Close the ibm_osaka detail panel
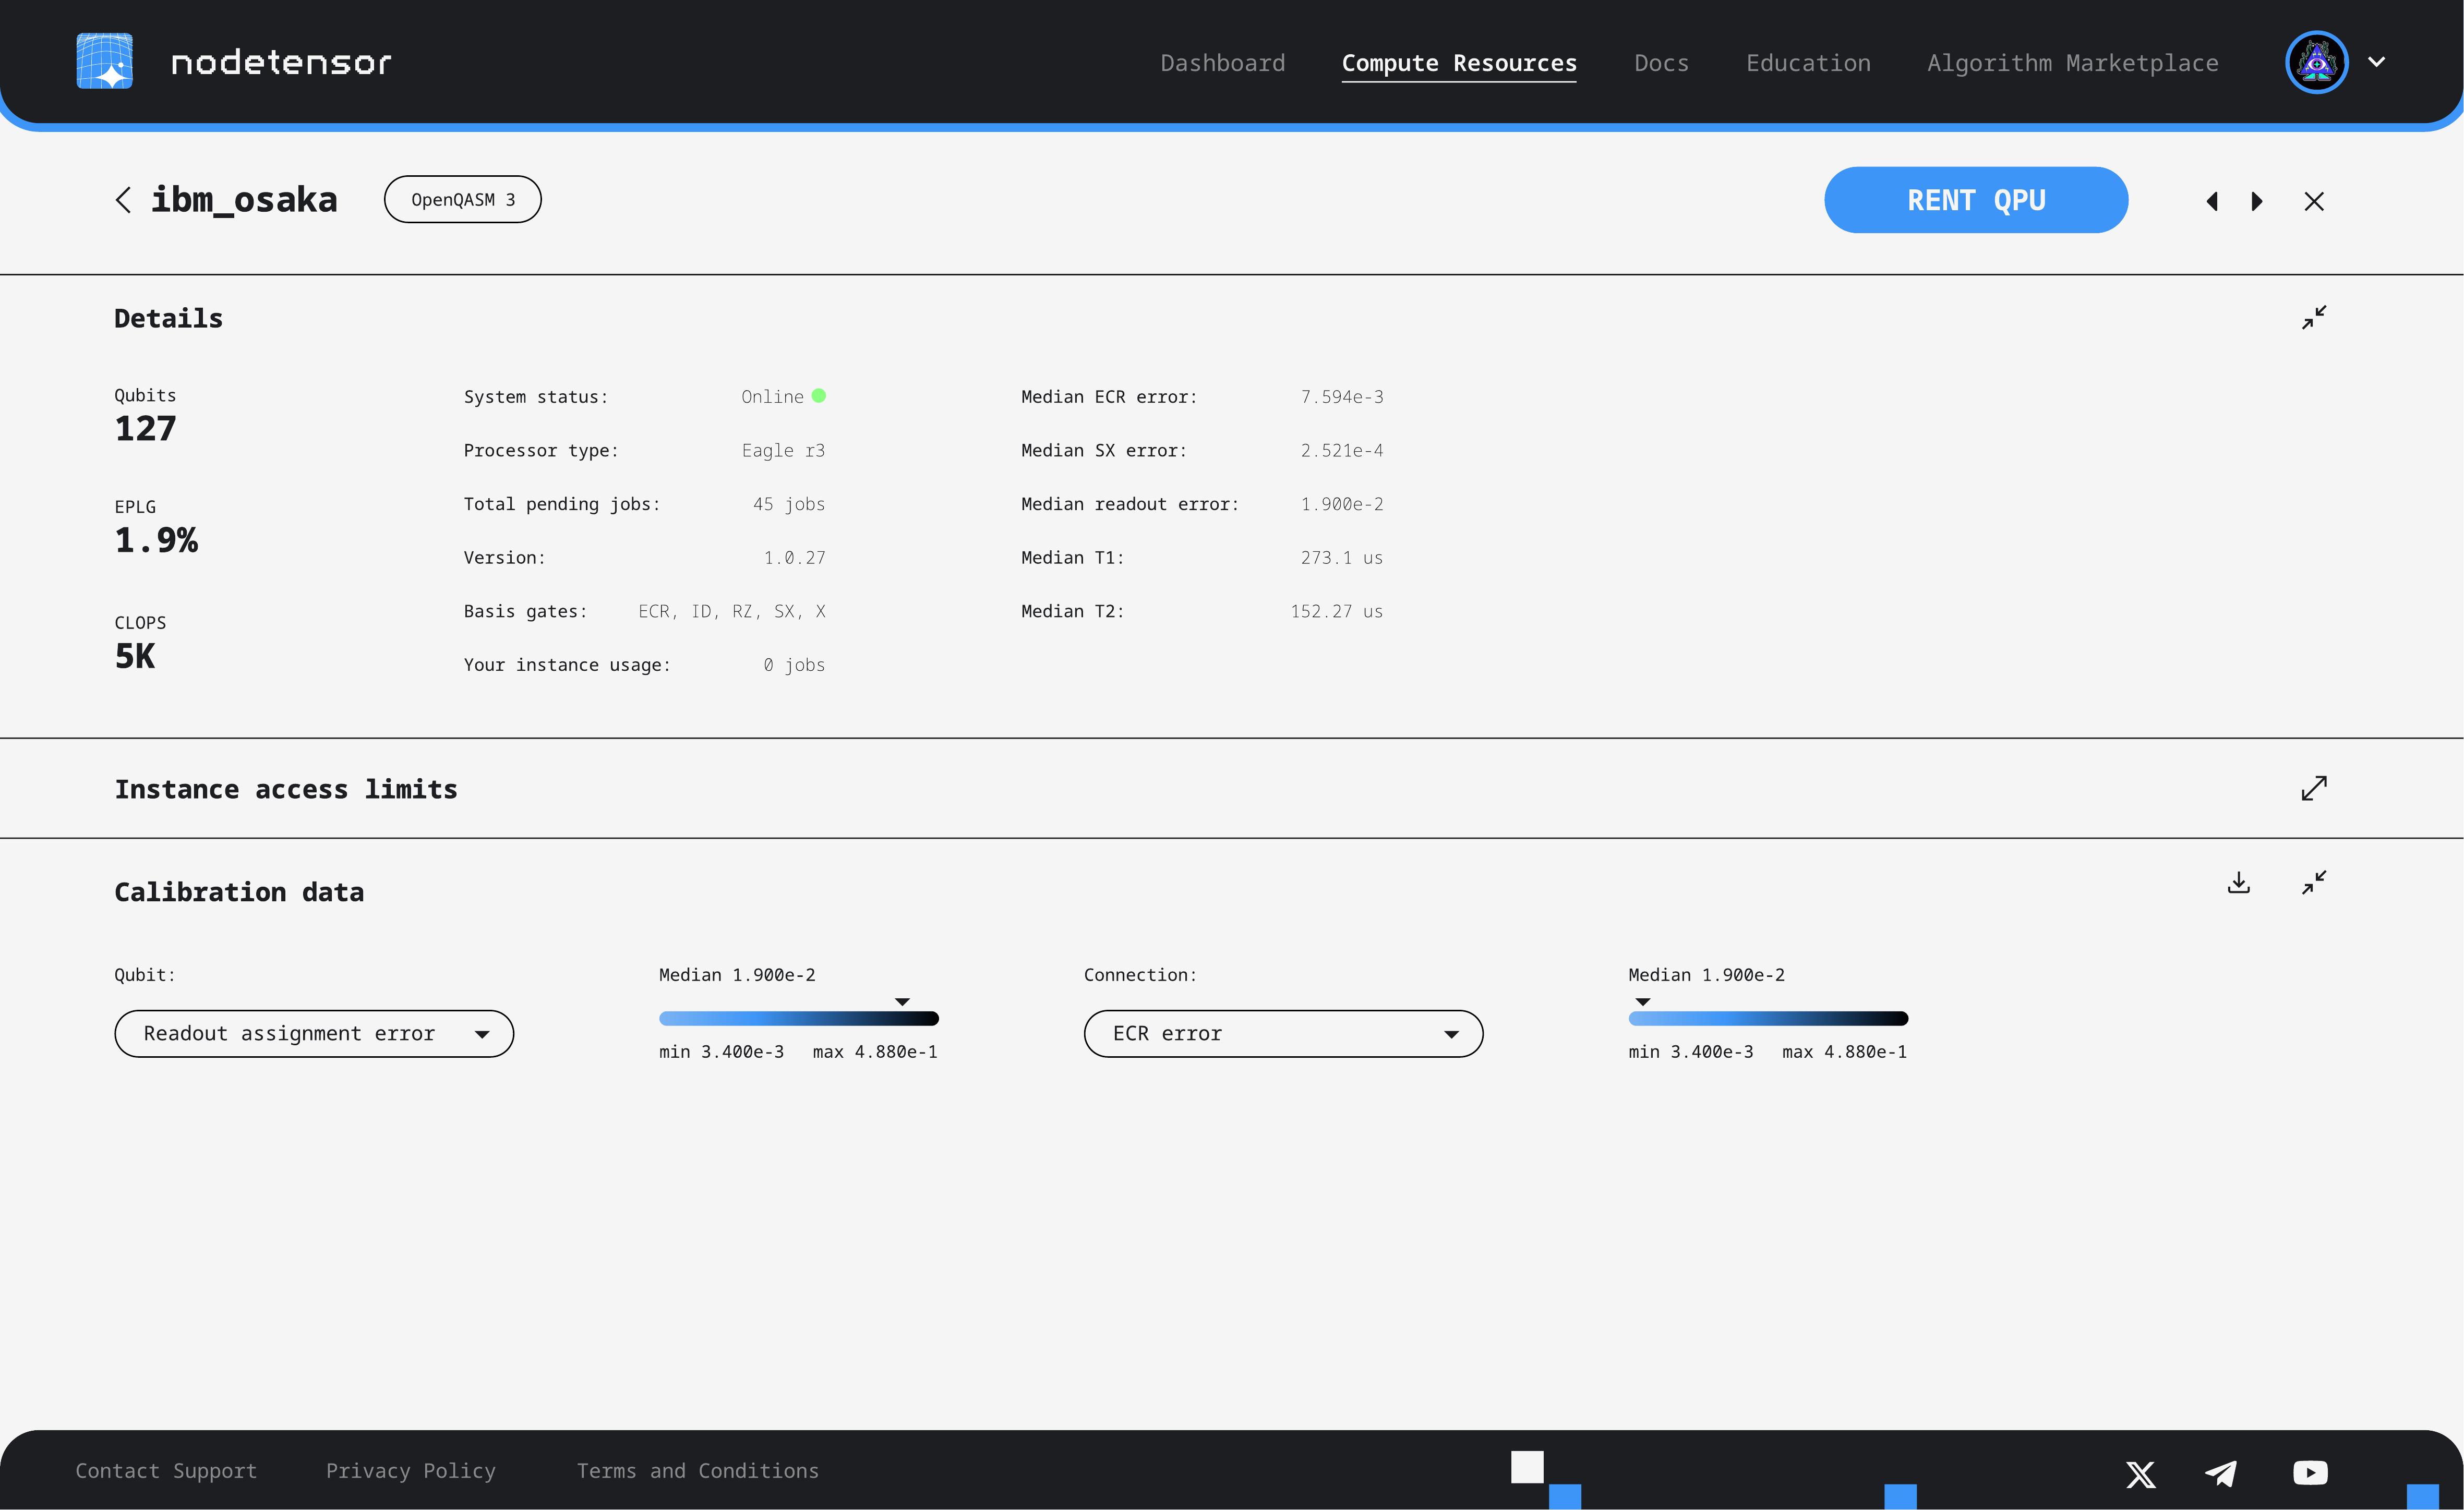This screenshot has width=2464, height=1510. click(x=2315, y=201)
